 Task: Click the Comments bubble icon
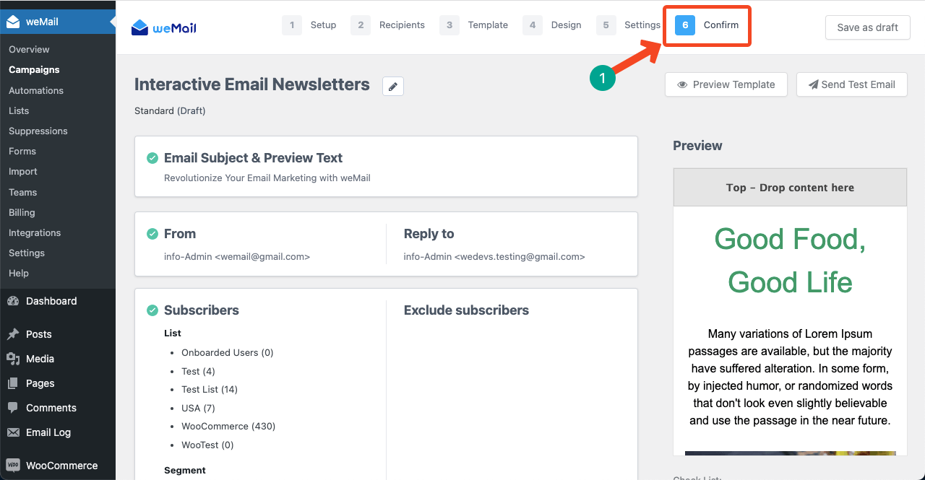click(x=13, y=408)
